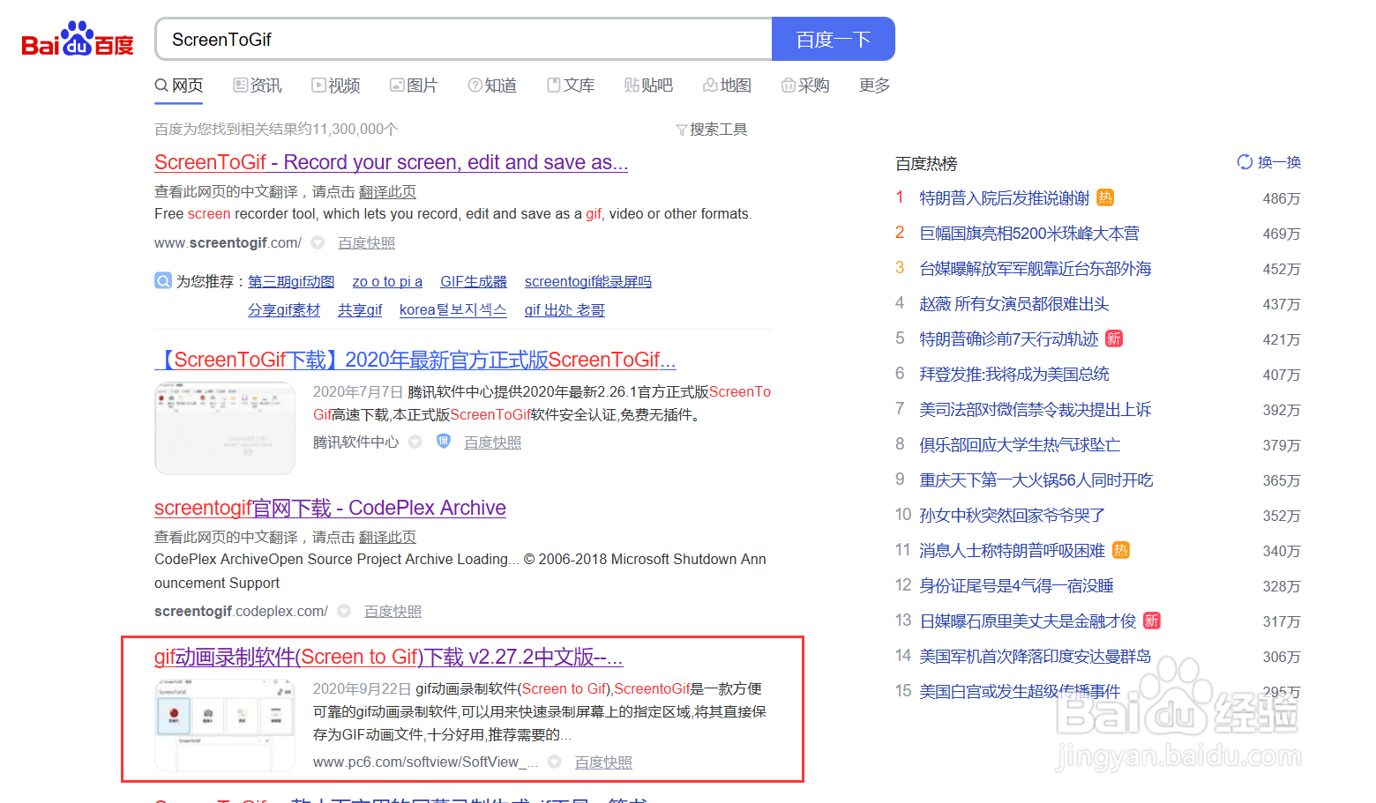Open hot topic 身份证尾号是4气得一宿没睡

(x=1016, y=585)
